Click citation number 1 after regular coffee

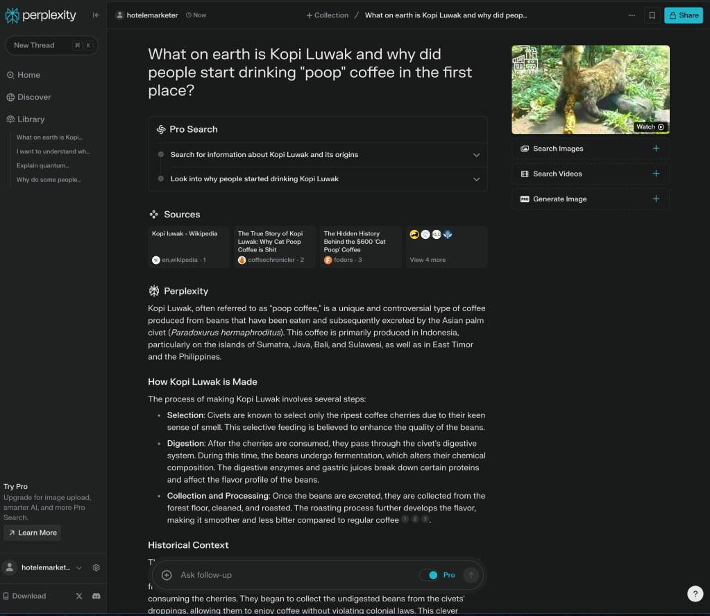pyautogui.click(x=405, y=519)
